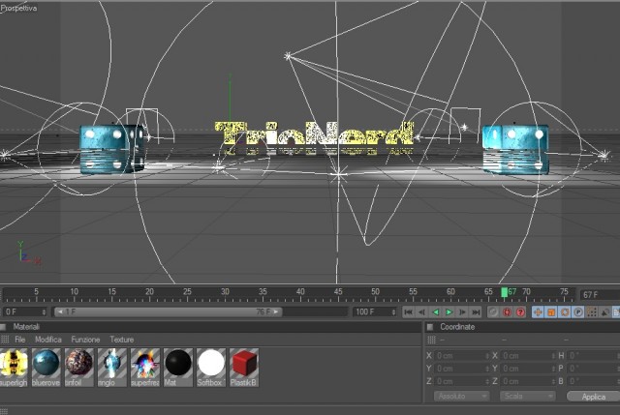Step back to the previous frame
Image resolution: width=620 pixels, height=415 pixels.
pos(422,312)
